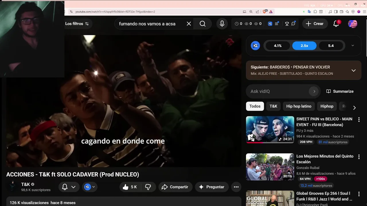Expand the Siguiente playlist panel
The width and height of the screenshot is (367, 206).
pos(354,70)
